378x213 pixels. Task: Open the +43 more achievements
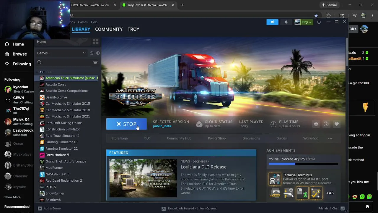click(330, 193)
